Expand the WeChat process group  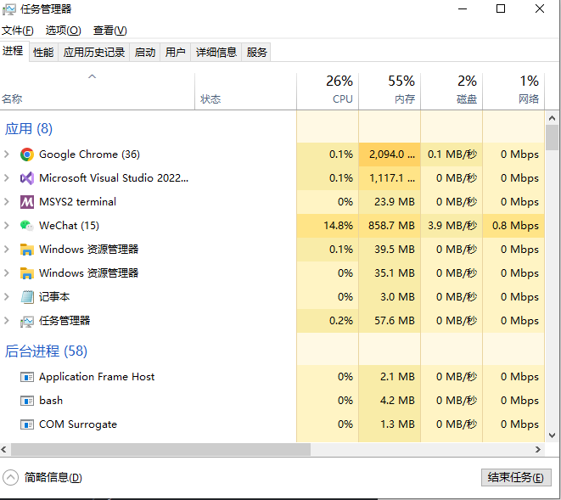[x=7, y=226]
